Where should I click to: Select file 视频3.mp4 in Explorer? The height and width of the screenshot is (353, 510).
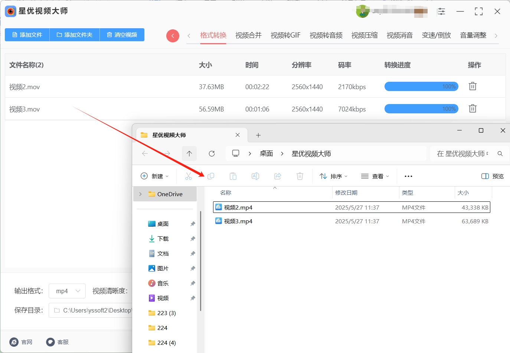click(352, 221)
